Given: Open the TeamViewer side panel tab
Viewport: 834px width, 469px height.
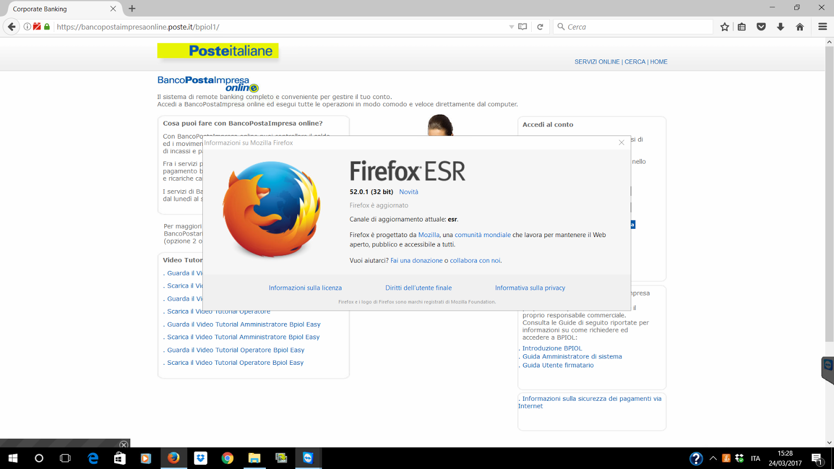Looking at the screenshot, I should (828, 369).
